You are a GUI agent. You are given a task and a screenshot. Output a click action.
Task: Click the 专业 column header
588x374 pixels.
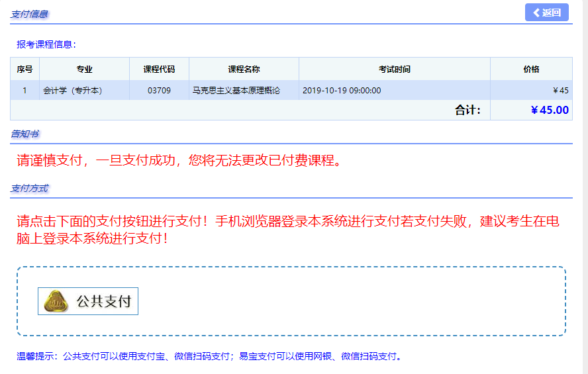coord(85,70)
